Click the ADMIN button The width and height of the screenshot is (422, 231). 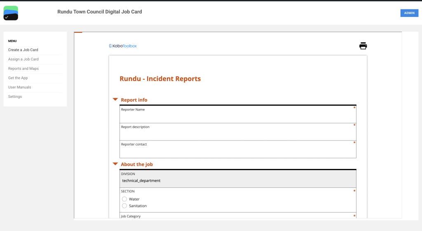point(409,13)
